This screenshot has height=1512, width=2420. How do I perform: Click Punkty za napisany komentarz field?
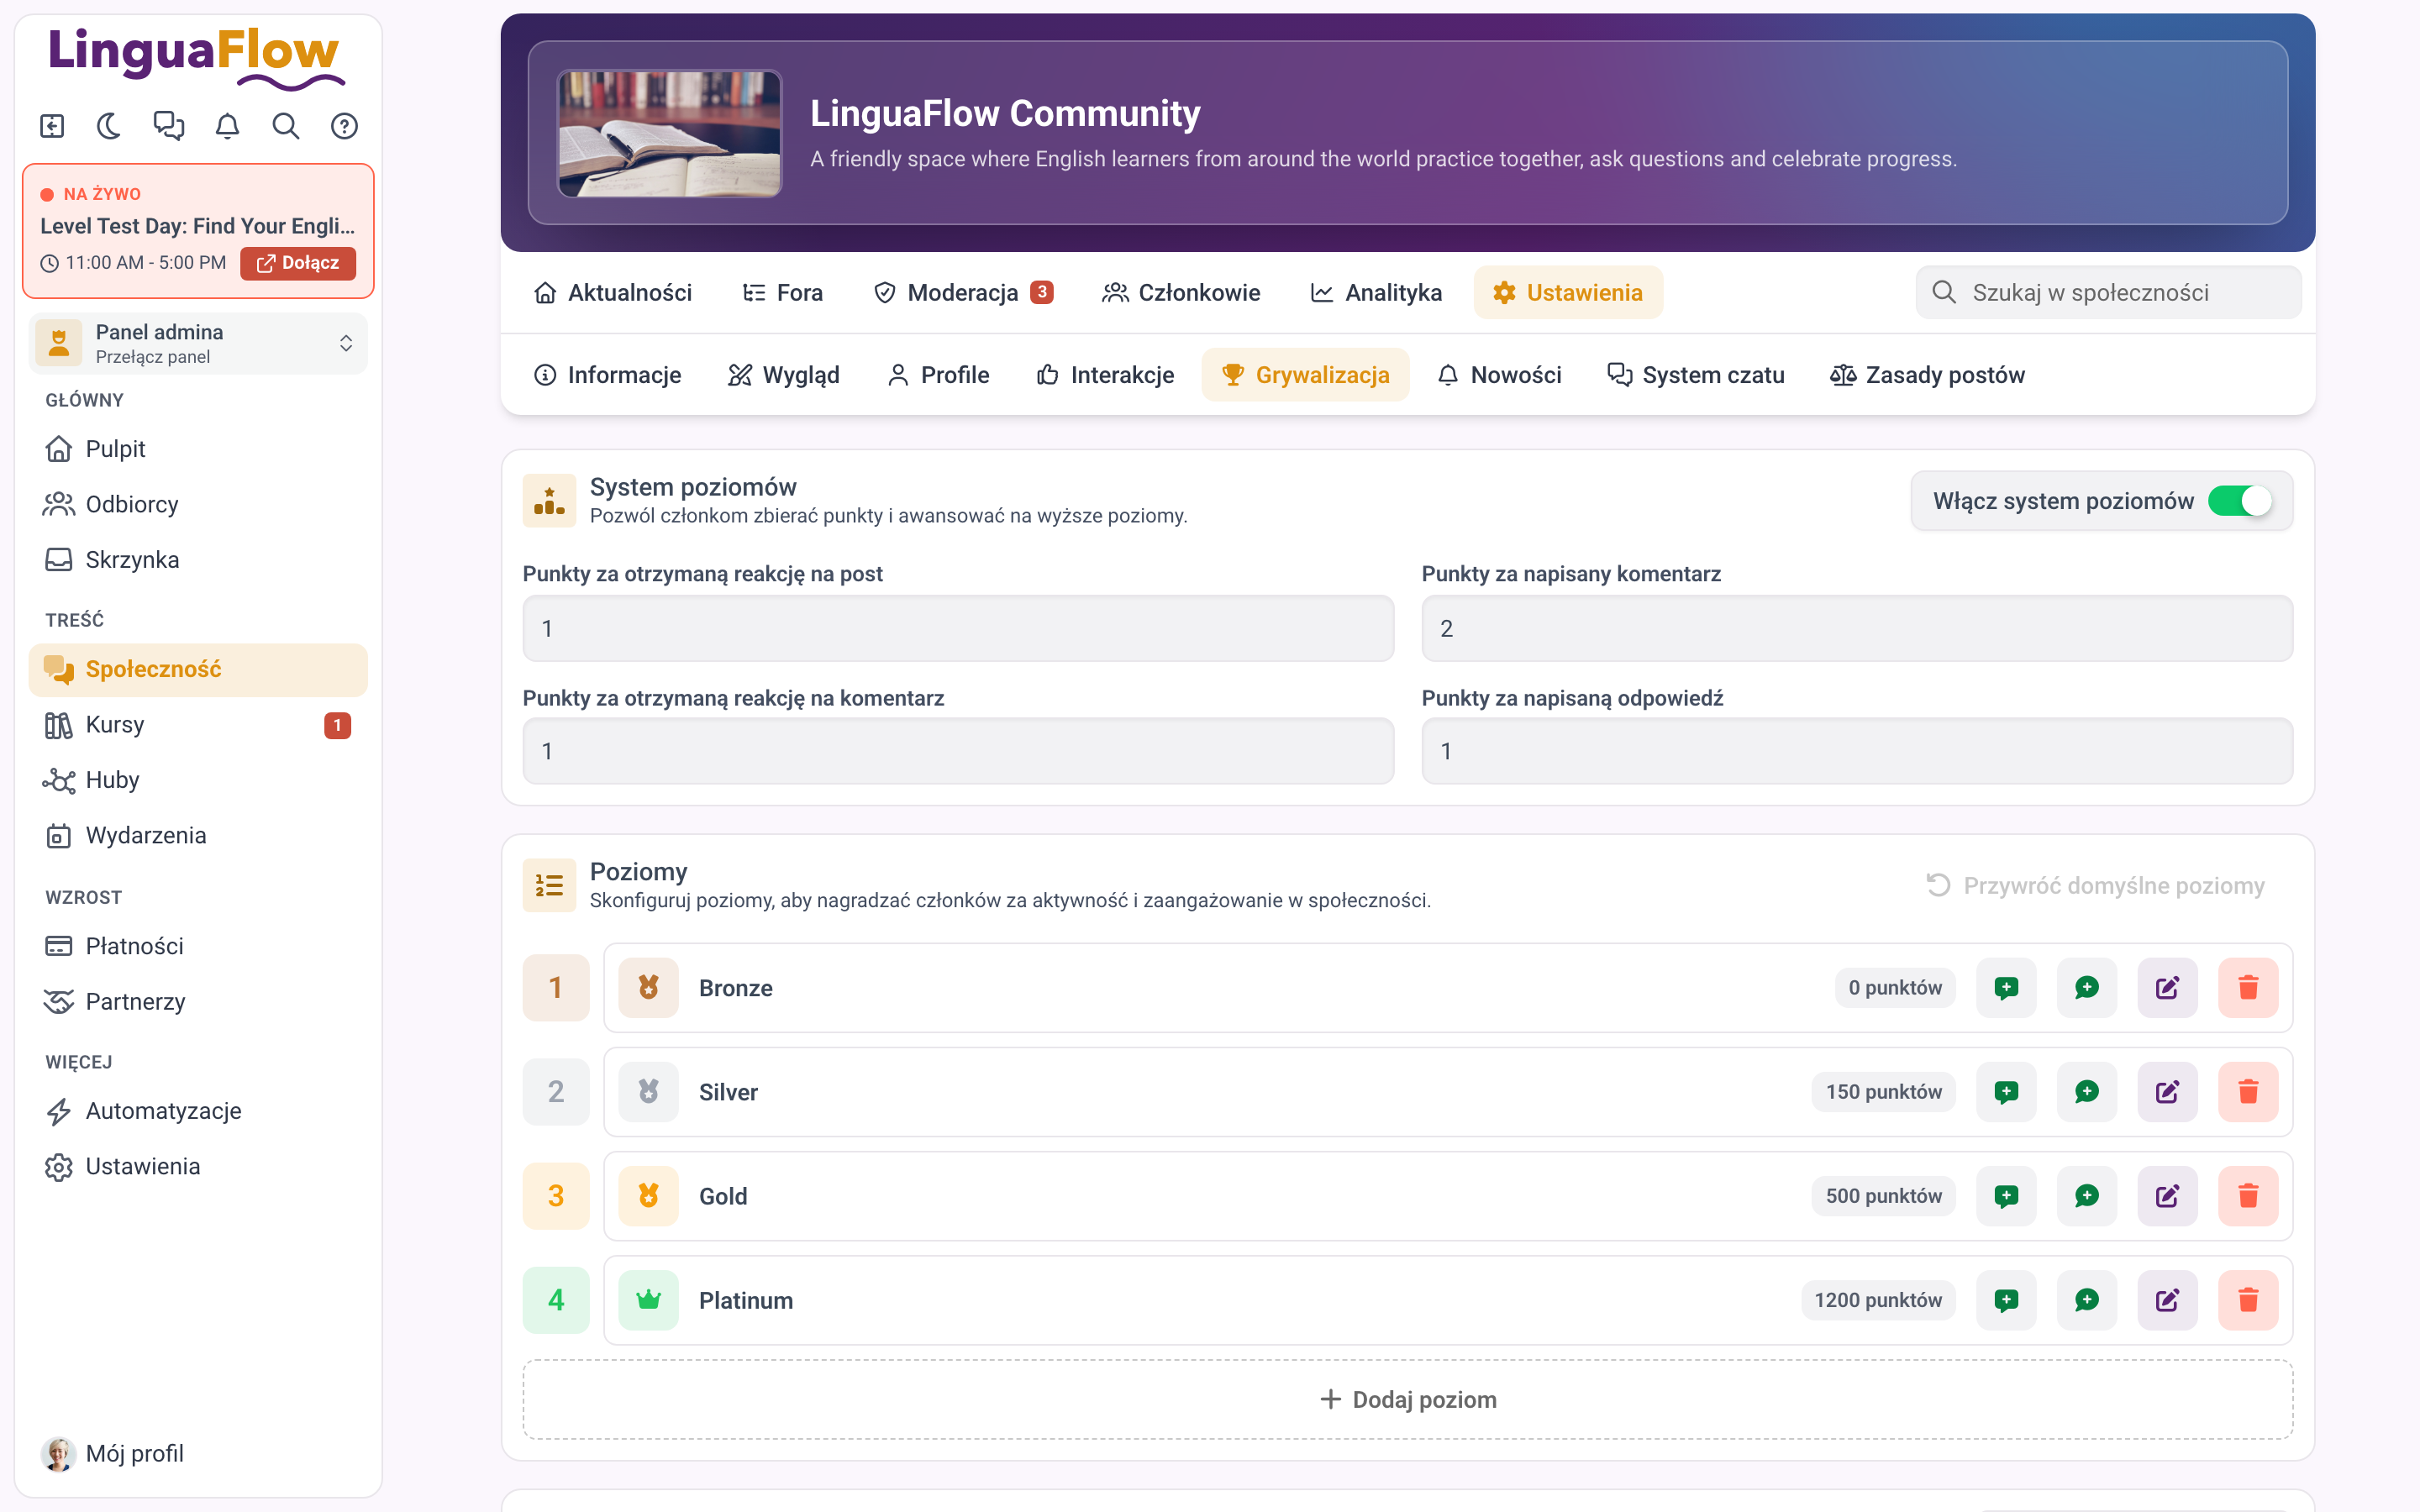pyautogui.click(x=1857, y=628)
